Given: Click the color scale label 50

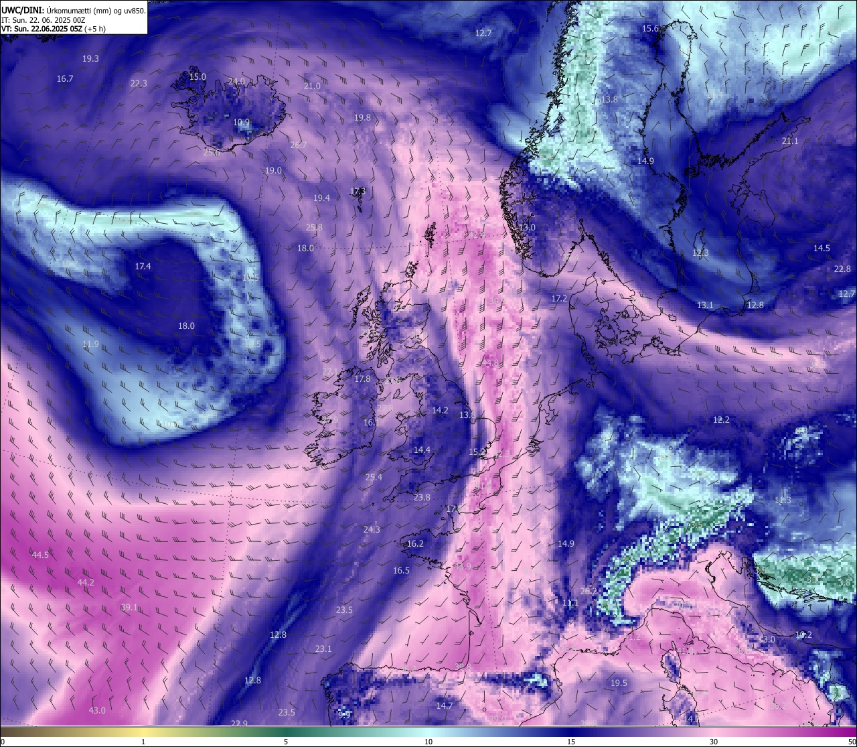Looking at the screenshot, I should tap(852, 742).
